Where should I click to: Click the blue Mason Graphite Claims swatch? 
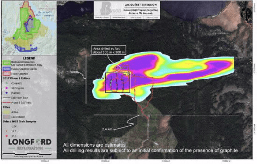(6, 69)
